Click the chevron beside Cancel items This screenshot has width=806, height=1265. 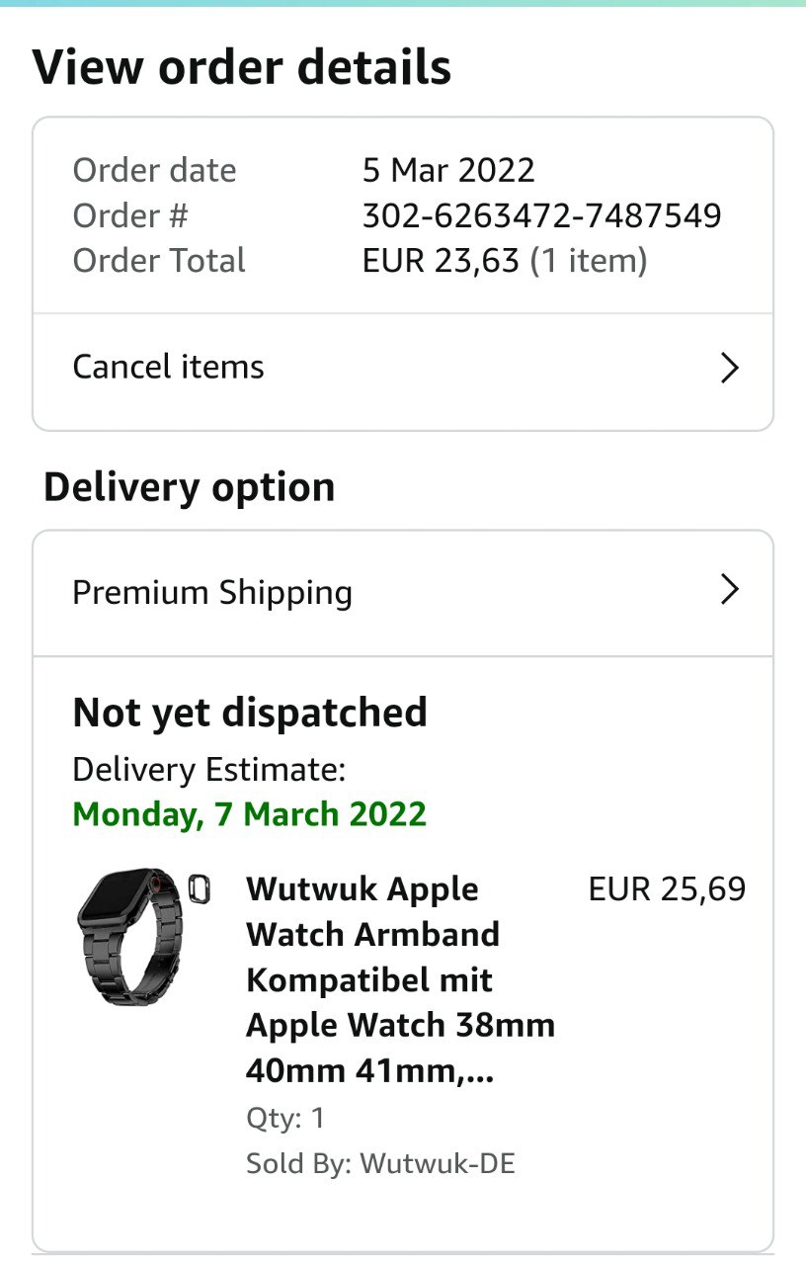(729, 368)
